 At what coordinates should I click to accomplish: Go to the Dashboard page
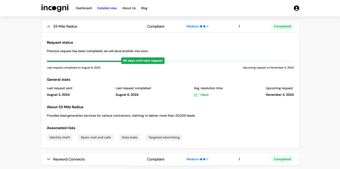pyautogui.click(x=84, y=8)
